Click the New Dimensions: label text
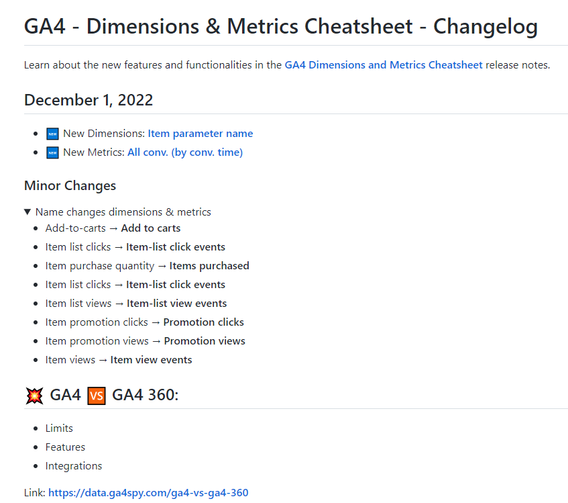Image resolution: width=568 pixels, height=503 pixels. click(x=104, y=134)
